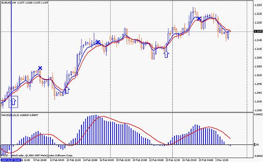
Task: Click the 8 Feb 20:00 time label
Action: [40, 160]
